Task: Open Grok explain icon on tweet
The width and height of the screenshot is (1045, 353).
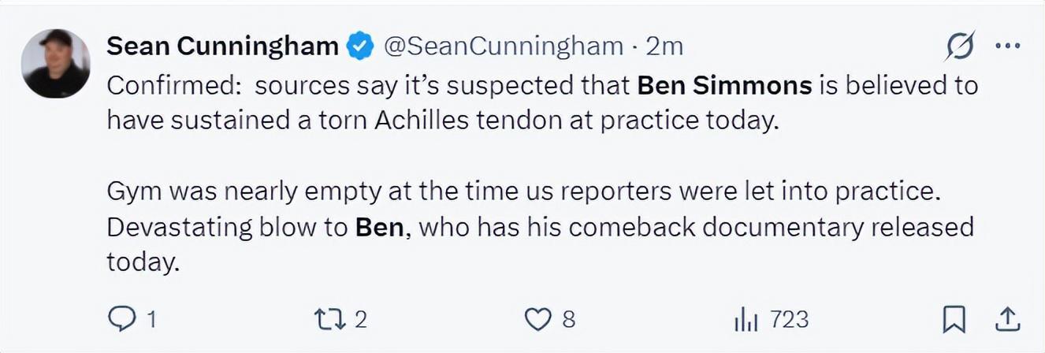Action: [960, 46]
